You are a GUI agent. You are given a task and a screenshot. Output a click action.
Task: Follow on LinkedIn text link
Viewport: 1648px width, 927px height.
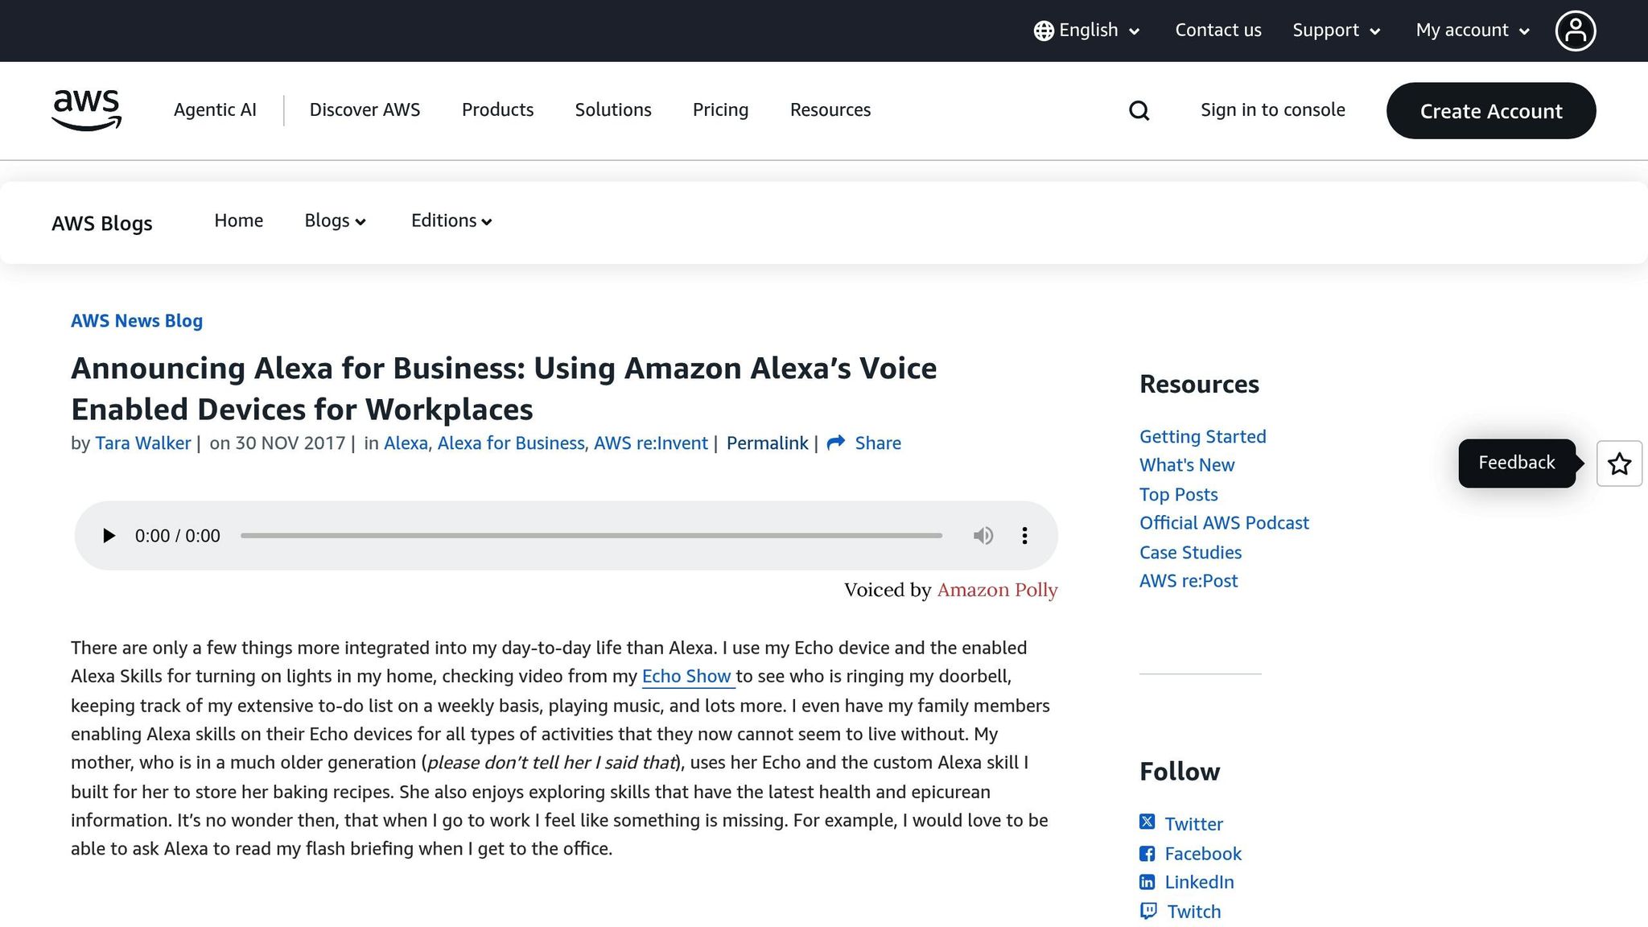pos(1199,882)
